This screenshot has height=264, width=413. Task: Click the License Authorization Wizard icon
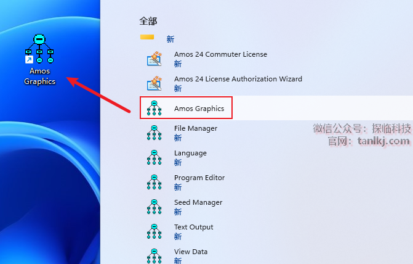(154, 83)
